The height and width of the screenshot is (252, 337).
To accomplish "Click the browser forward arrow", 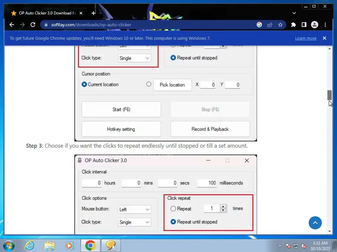I will [22, 25].
